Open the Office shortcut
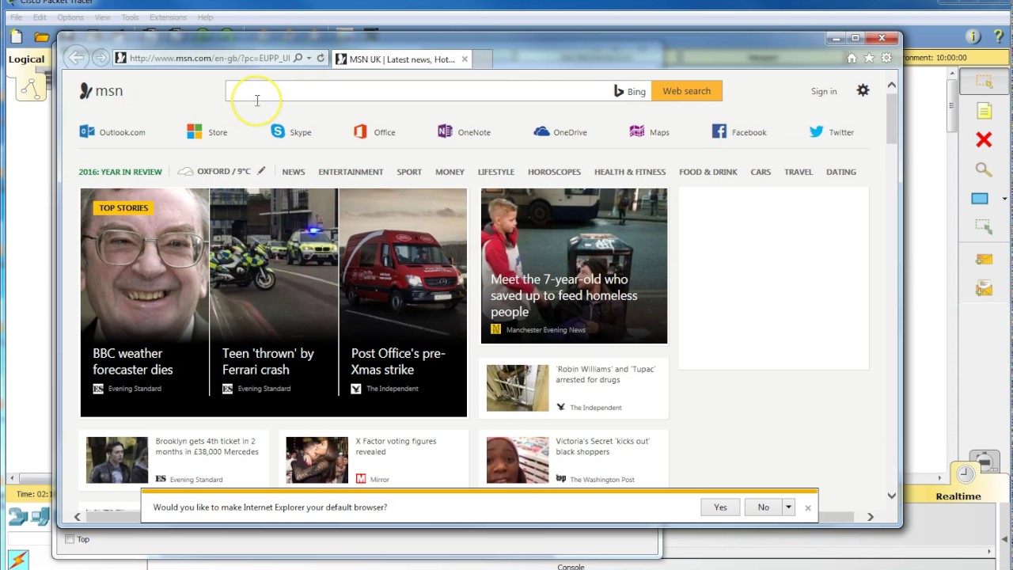 (375, 132)
